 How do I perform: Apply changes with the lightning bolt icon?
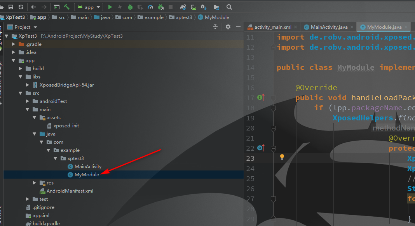(x=120, y=7)
